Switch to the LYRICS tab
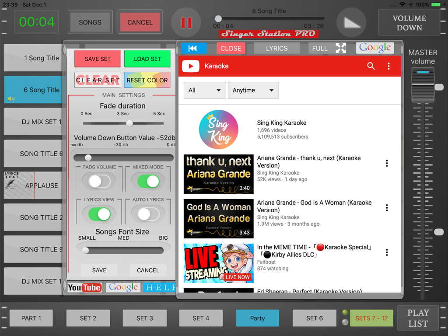The height and width of the screenshot is (336, 448). click(276, 48)
